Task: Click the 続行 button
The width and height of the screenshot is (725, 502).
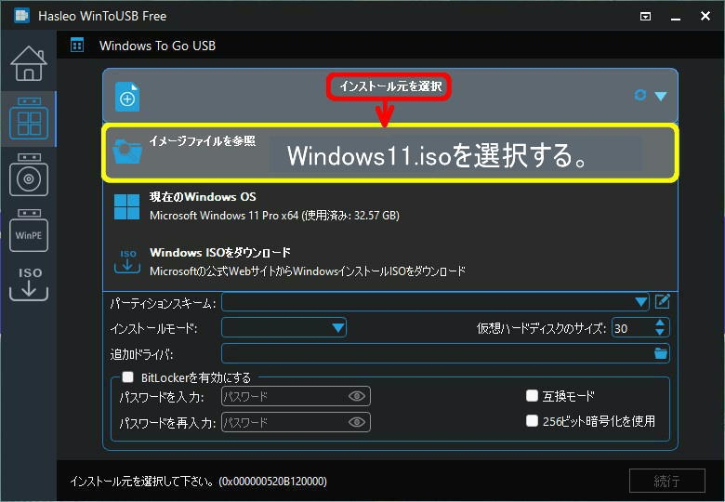Action: (666, 481)
